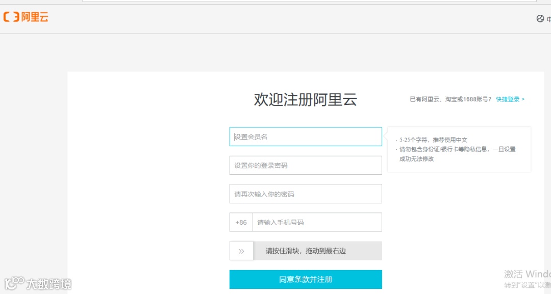Open the 快捷登录 quick login link
The width and height of the screenshot is (551, 294).
coord(510,99)
